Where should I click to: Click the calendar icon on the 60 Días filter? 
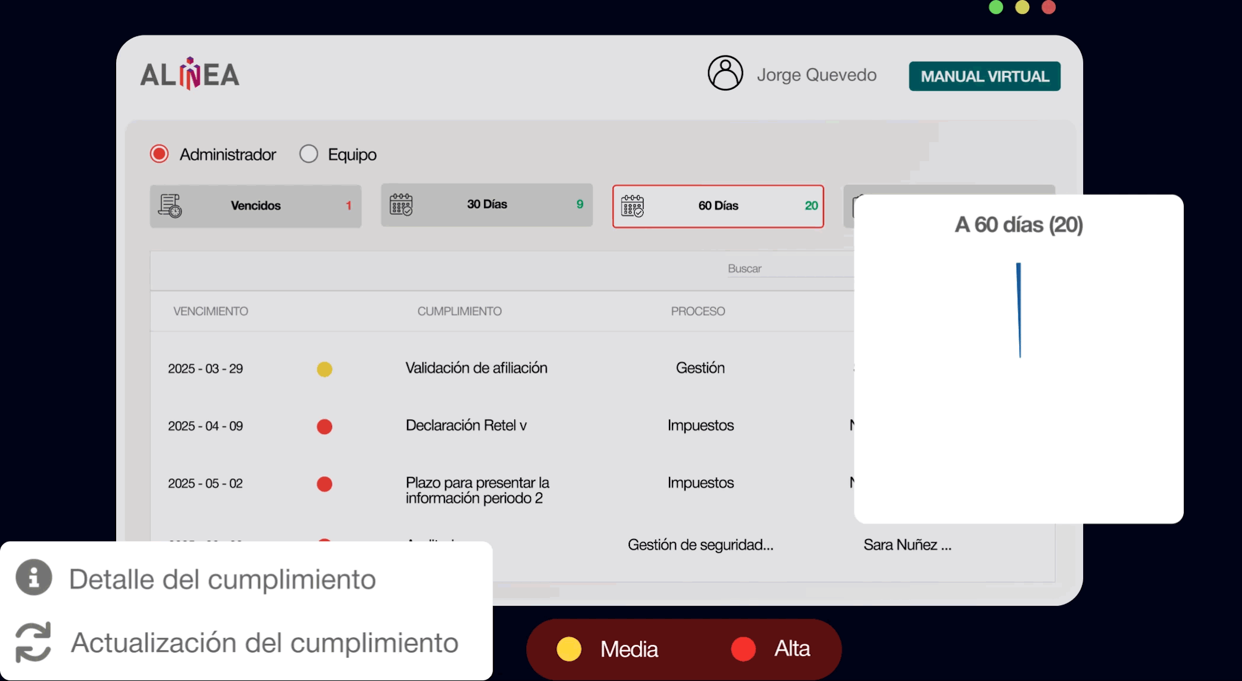(x=632, y=206)
